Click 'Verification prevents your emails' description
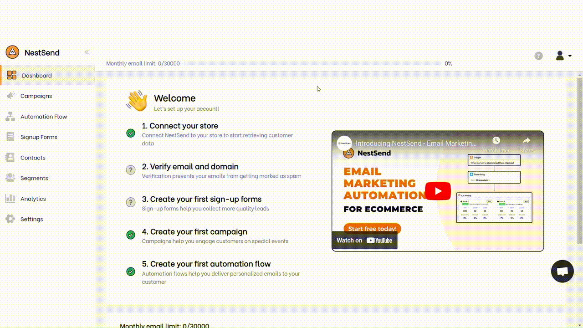This screenshot has width=583, height=328. (x=221, y=176)
